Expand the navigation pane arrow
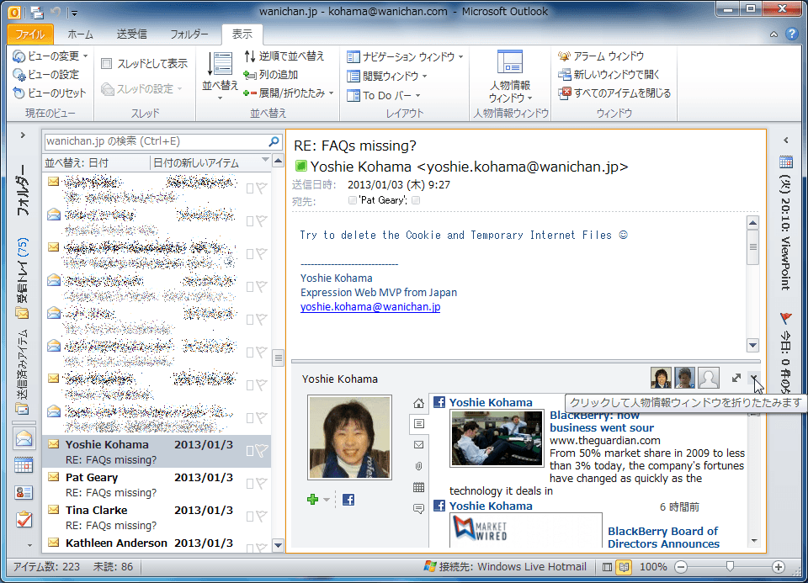 (x=23, y=135)
